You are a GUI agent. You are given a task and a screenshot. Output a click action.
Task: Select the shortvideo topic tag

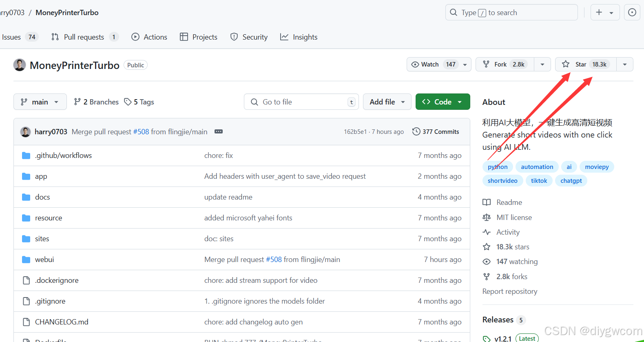502,181
